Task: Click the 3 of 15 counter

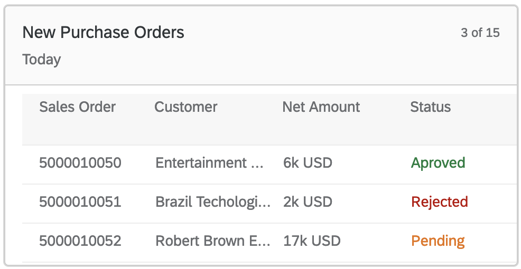Action: coord(480,33)
